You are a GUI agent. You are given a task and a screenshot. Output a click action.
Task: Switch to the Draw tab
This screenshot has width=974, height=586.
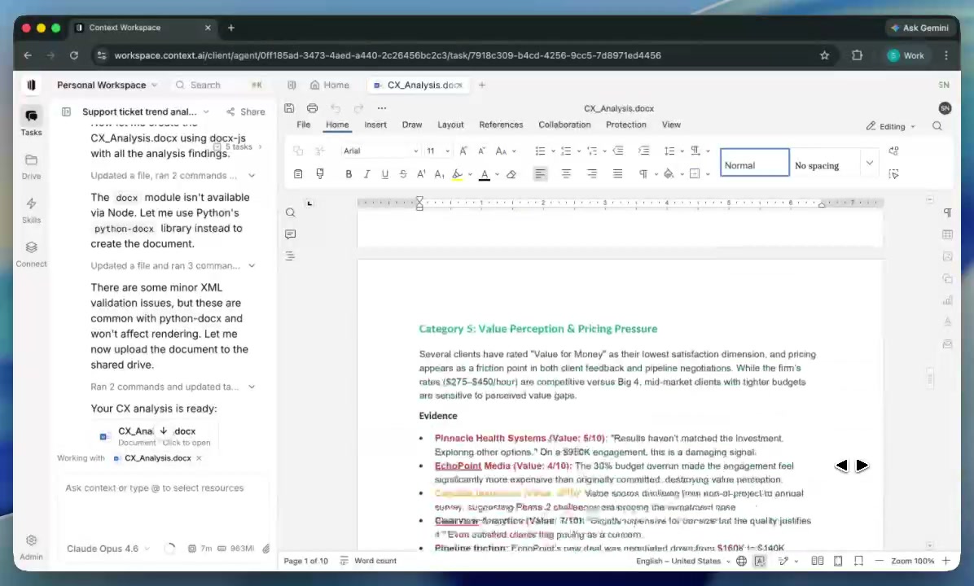coord(412,125)
